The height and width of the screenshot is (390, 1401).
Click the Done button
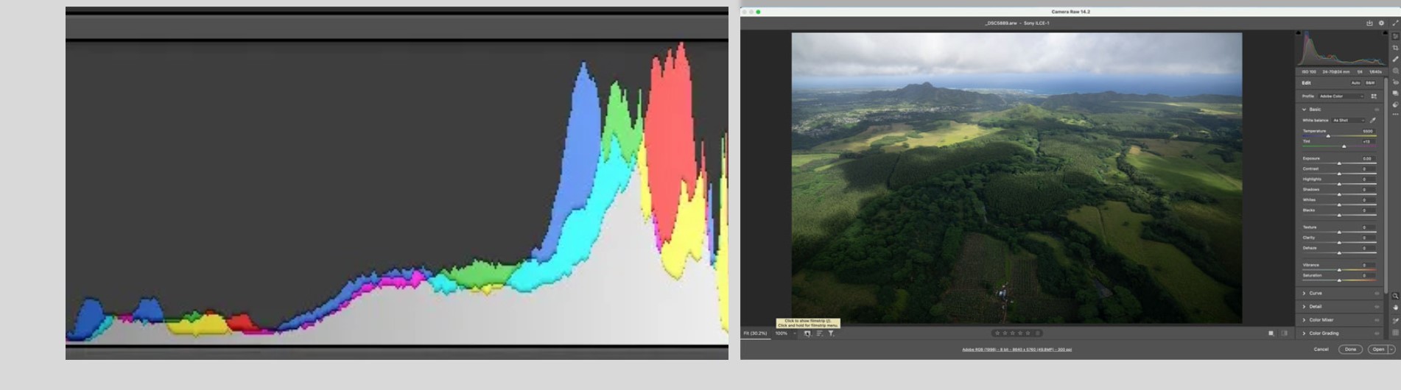point(1350,350)
